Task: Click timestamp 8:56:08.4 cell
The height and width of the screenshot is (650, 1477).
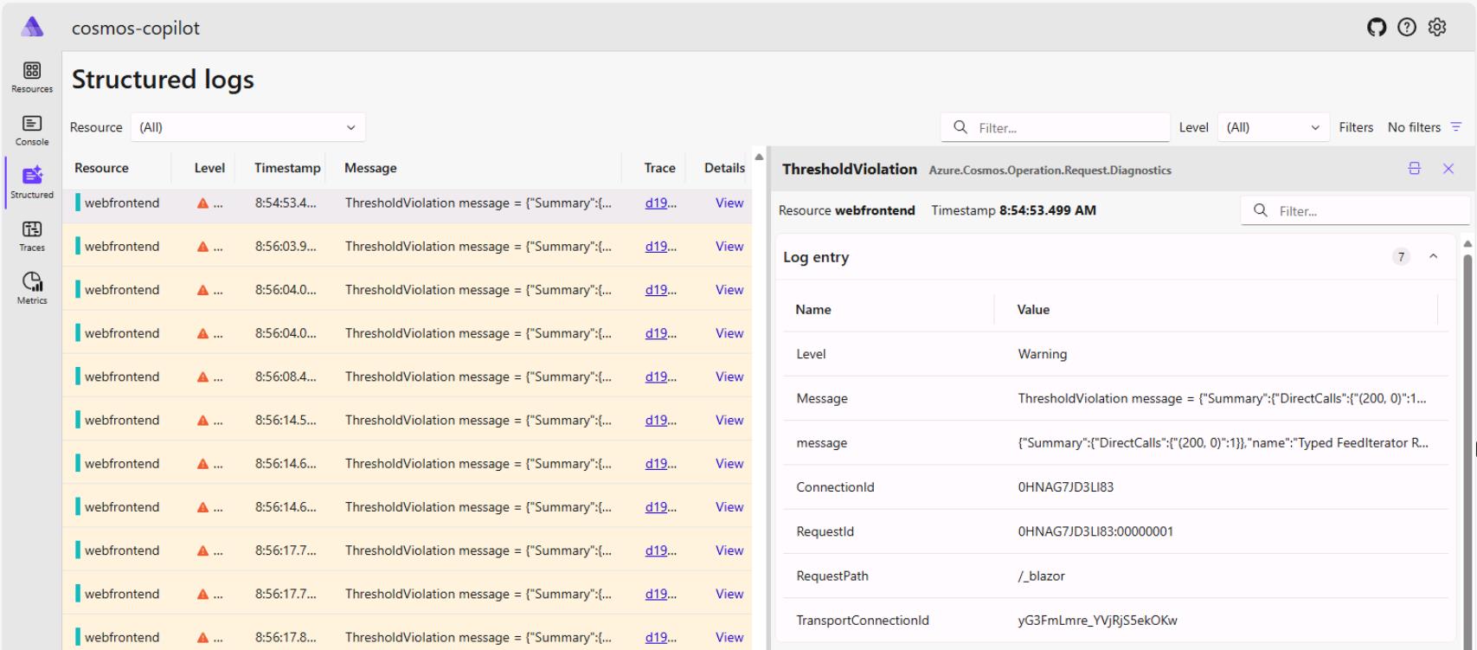Action: [286, 376]
